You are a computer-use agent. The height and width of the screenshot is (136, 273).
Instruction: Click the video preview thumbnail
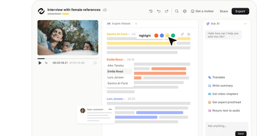pyautogui.click(x=68, y=38)
